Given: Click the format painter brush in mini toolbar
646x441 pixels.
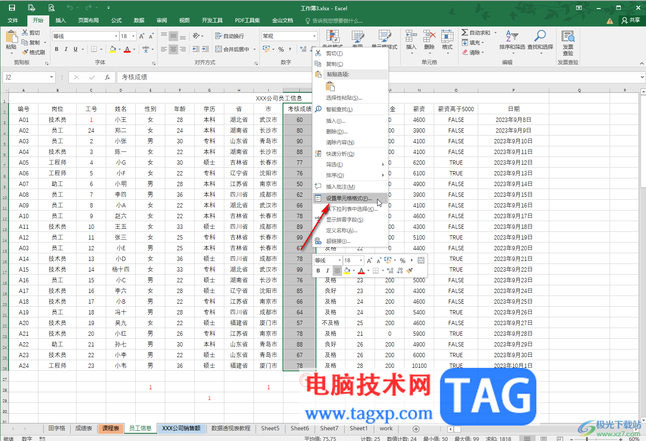Looking at the screenshot, I should coord(410,270).
